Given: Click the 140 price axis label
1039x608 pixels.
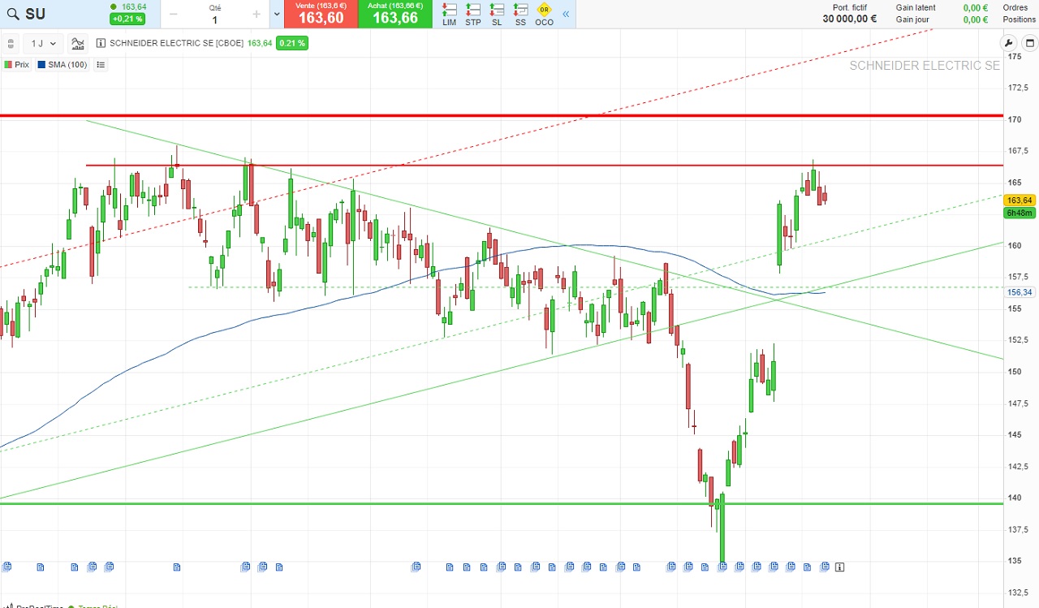Looking at the screenshot, I should point(1015,498).
